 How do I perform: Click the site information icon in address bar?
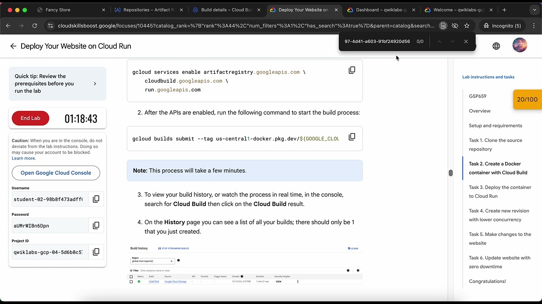pyautogui.click(x=50, y=26)
